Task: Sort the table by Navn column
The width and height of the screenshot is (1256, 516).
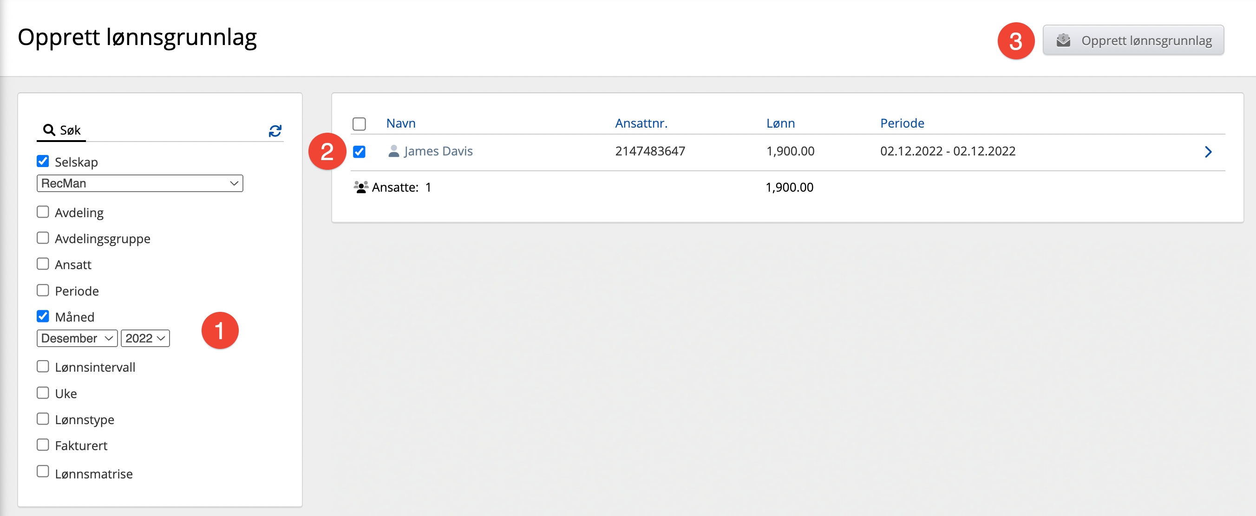Action: coord(401,123)
